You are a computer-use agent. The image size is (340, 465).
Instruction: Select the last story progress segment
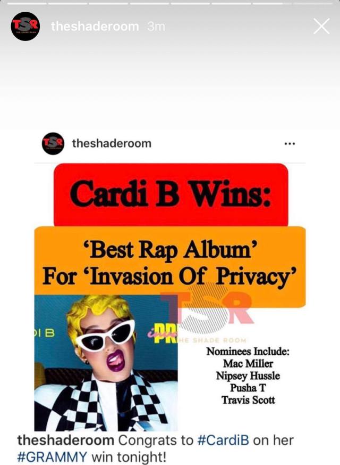click(x=312, y=4)
